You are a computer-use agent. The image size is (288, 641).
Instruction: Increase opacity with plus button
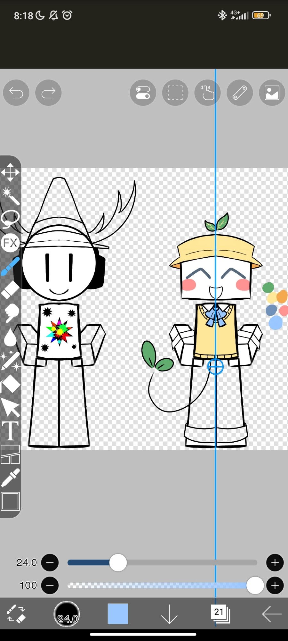point(275,585)
